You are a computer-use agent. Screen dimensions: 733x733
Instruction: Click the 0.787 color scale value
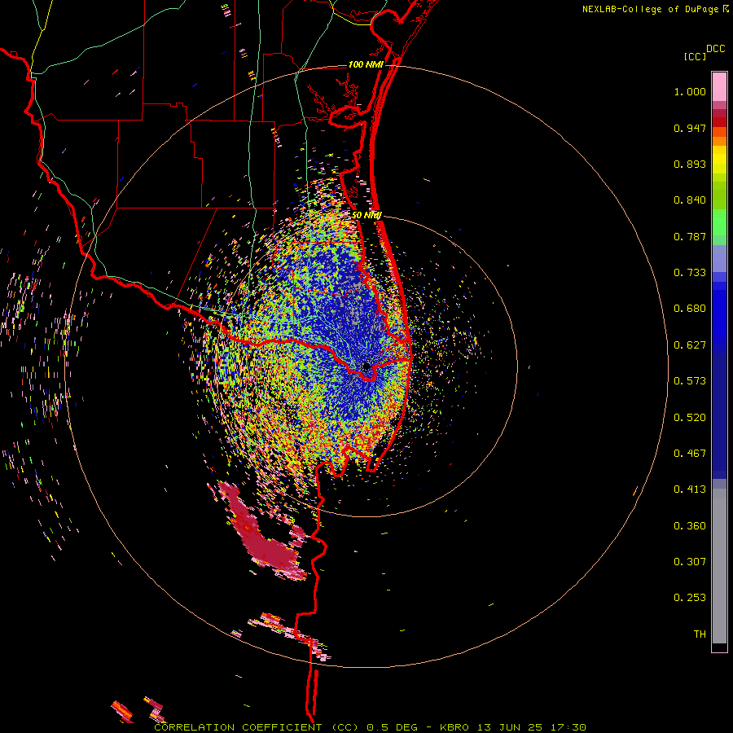click(x=690, y=236)
